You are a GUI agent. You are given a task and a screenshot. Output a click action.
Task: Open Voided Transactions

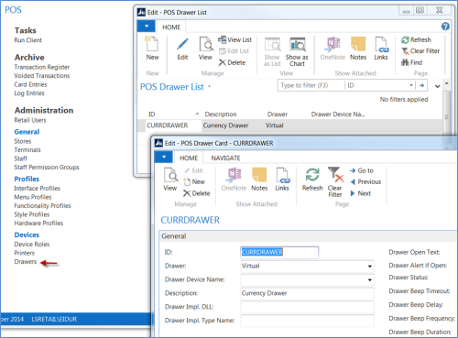point(42,75)
